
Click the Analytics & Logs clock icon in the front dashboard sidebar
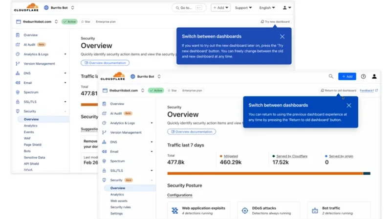104,123
